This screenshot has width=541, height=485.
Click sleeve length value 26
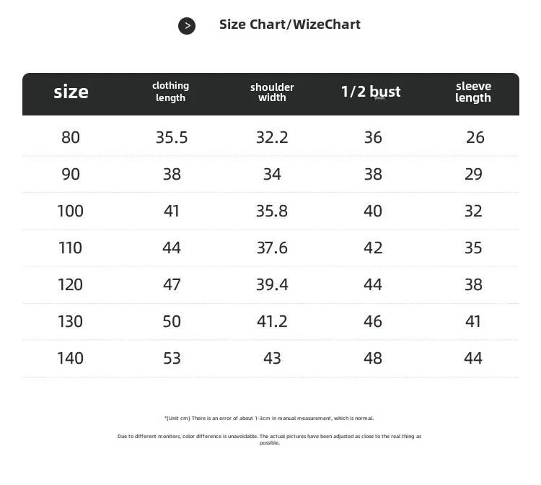(475, 137)
